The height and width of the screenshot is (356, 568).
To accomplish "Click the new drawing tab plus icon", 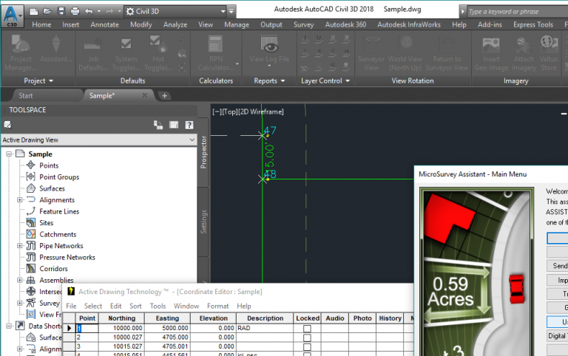I will (165, 95).
